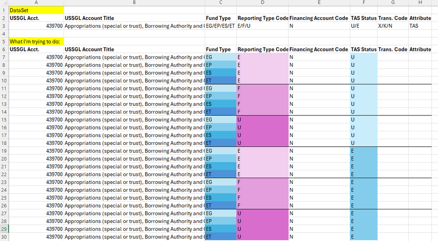Select EG fund type in row 7

pyautogui.click(x=221, y=58)
